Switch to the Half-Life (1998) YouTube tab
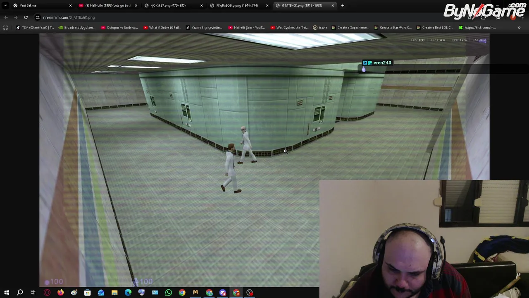This screenshot has height=298, width=529. 108,5
